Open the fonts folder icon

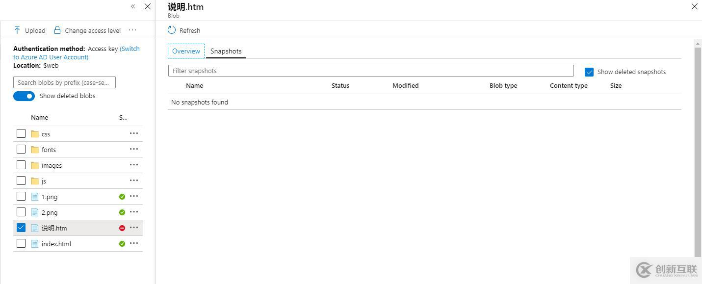pos(35,150)
